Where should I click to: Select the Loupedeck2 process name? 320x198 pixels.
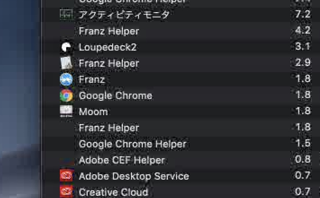coord(108,47)
